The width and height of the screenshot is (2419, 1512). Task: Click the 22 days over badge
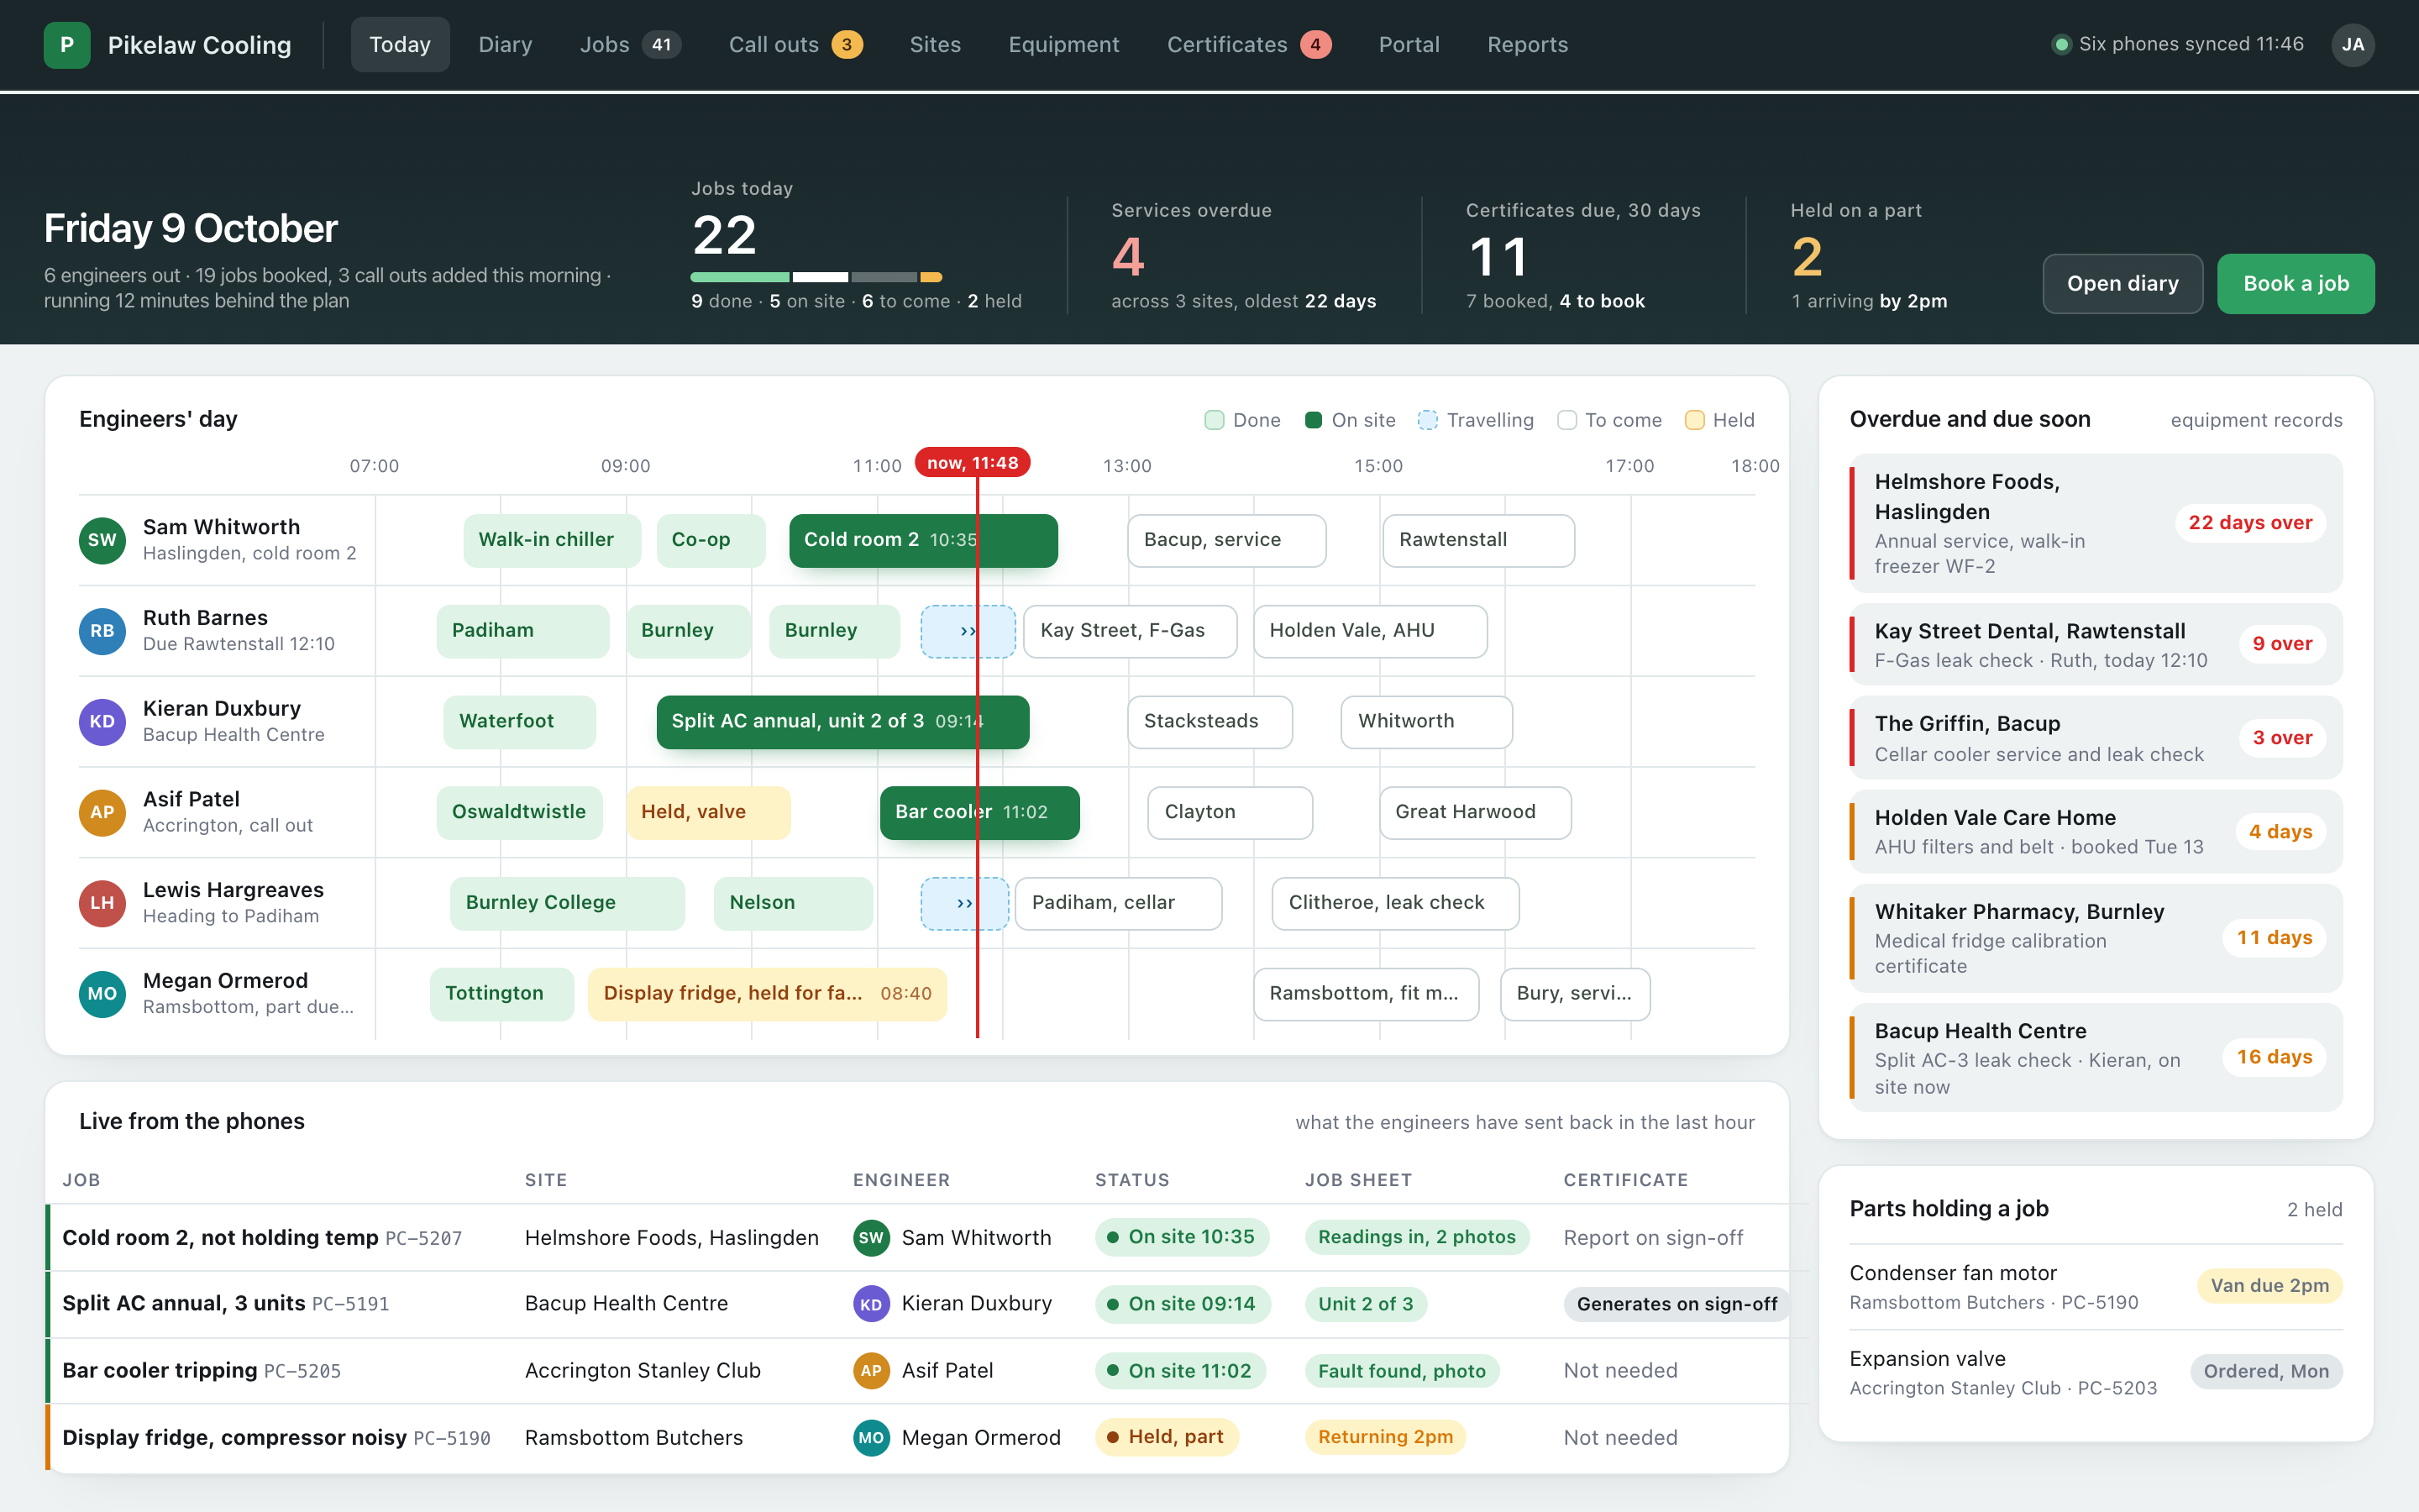(2250, 523)
